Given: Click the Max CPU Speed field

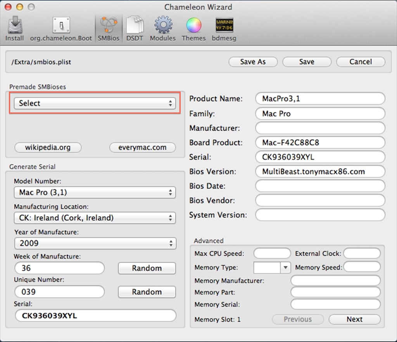Looking at the screenshot, I should [272, 254].
